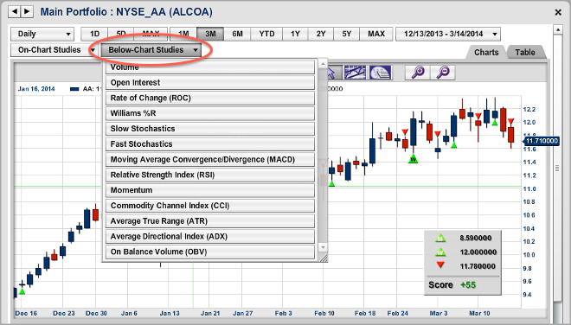This screenshot has height=325, width=571.
Task: Switch to the Charts tab
Action: pos(486,52)
